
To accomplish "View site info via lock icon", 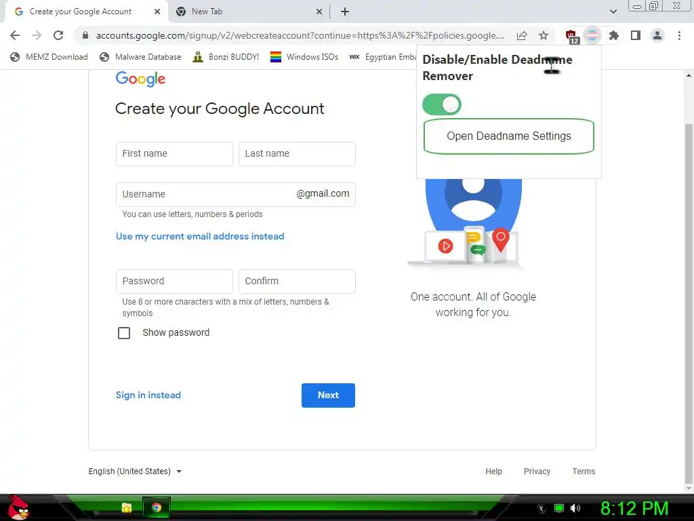I will [85, 35].
